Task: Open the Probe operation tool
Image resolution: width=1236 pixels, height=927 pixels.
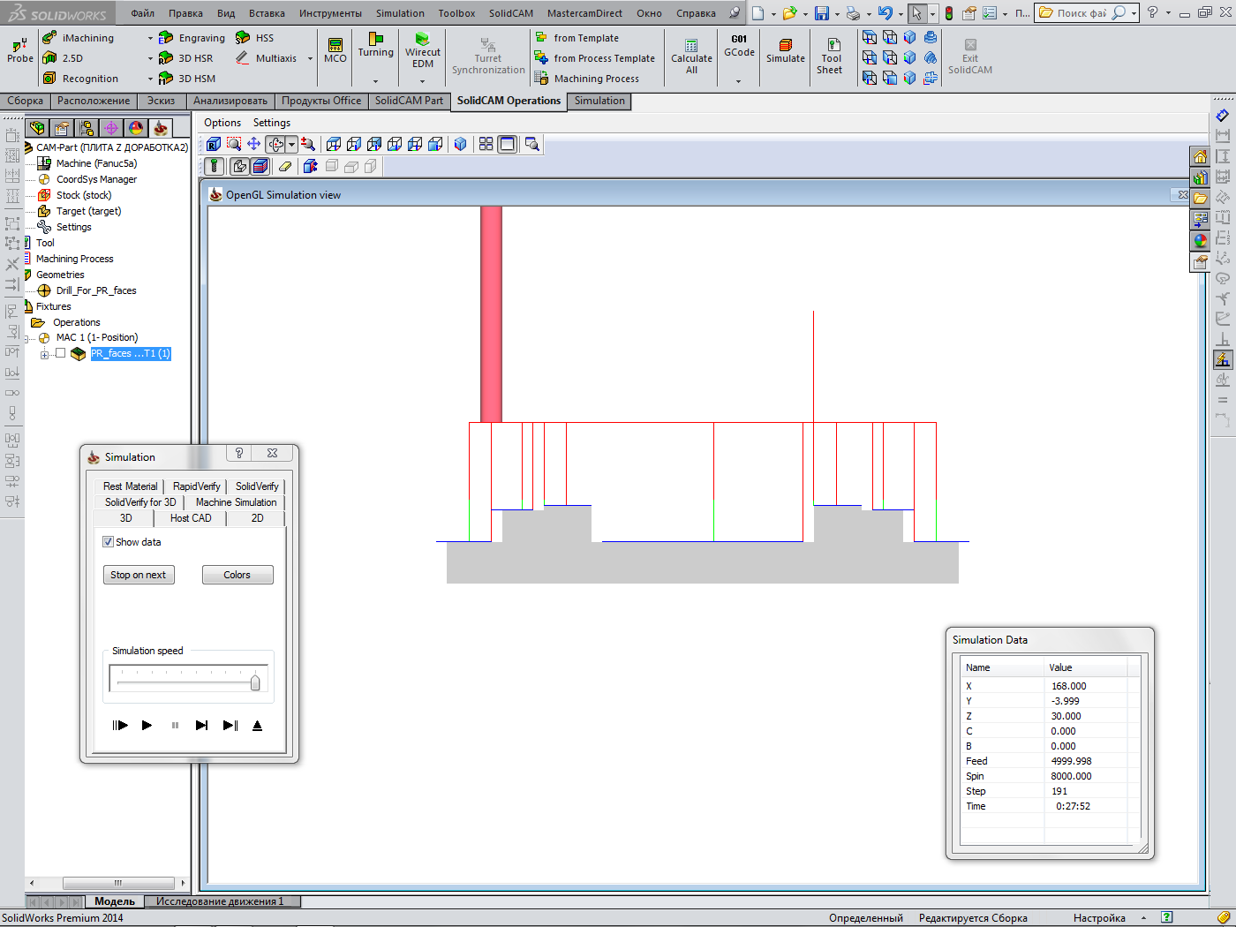Action: click(19, 51)
